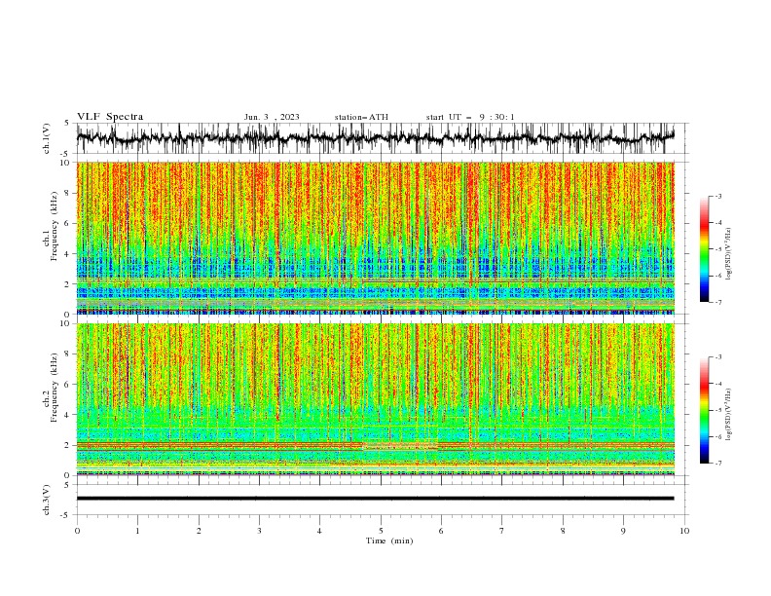The width and height of the screenshot is (771, 596).
Task: Click the ch.1 frequency axis "8" tick label
Action: point(68,193)
